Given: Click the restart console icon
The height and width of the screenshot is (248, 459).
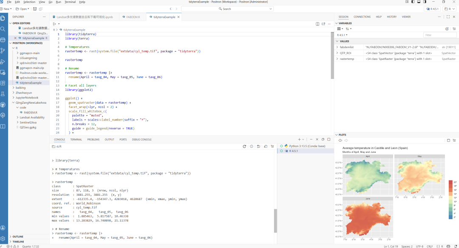Looking at the screenshot, I should point(244,147).
